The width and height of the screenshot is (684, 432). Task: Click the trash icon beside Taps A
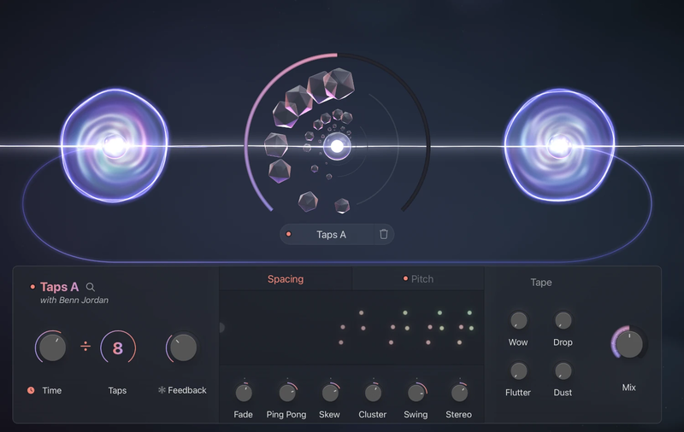[x=383, y=234]
